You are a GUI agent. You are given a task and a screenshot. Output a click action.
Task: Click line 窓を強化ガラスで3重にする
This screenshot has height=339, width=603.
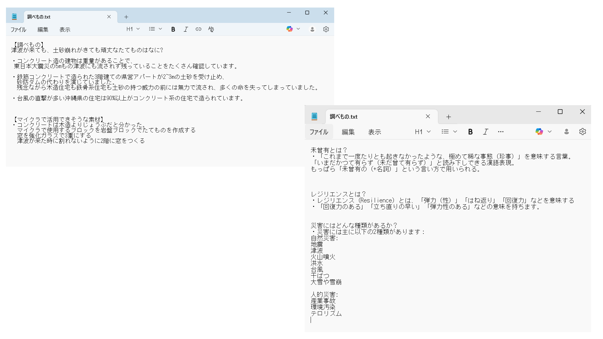click(55, 136)
